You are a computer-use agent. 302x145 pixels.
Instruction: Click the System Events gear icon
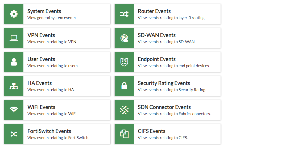pos(14,14)
